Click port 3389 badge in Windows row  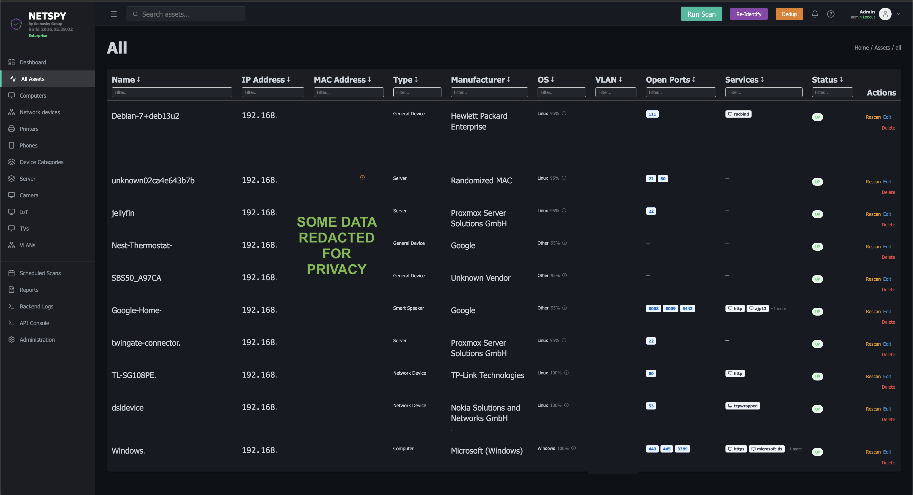tap(682, 449)
